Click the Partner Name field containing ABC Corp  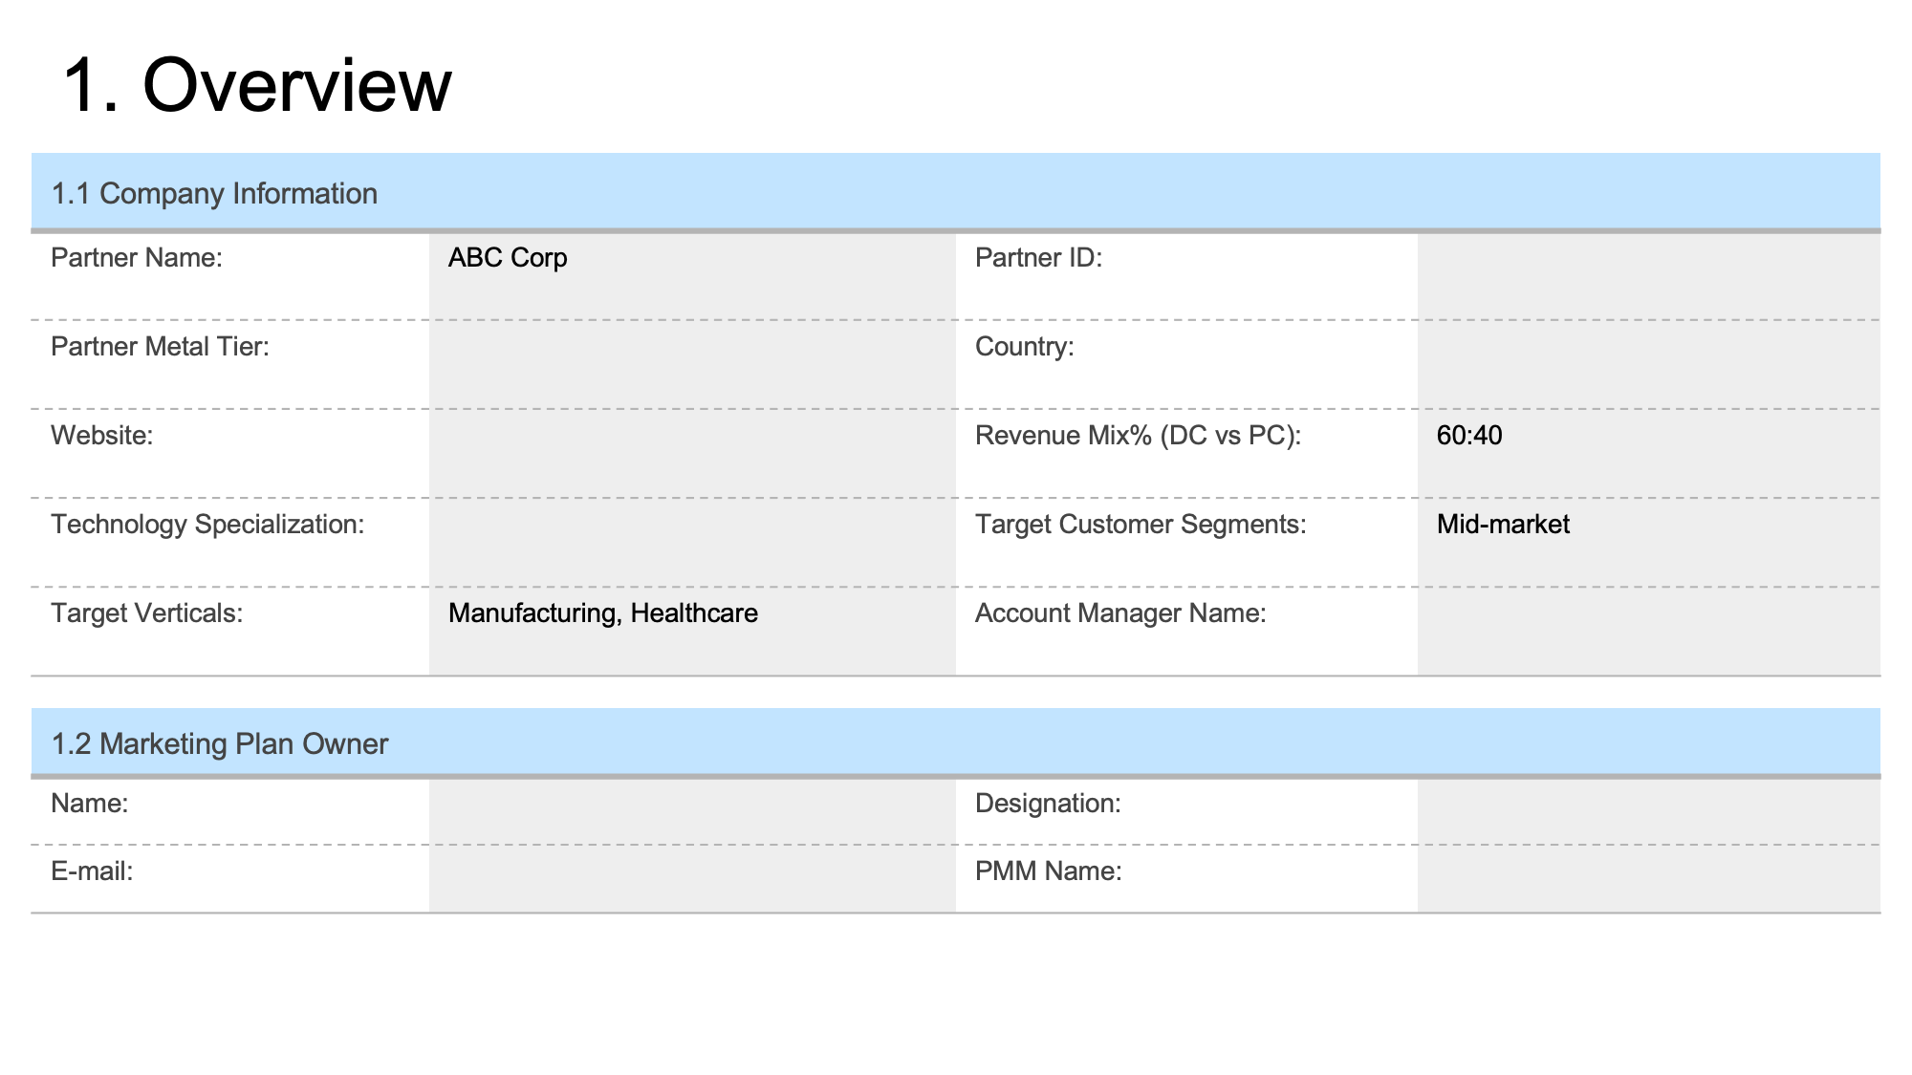pos(692,276)
